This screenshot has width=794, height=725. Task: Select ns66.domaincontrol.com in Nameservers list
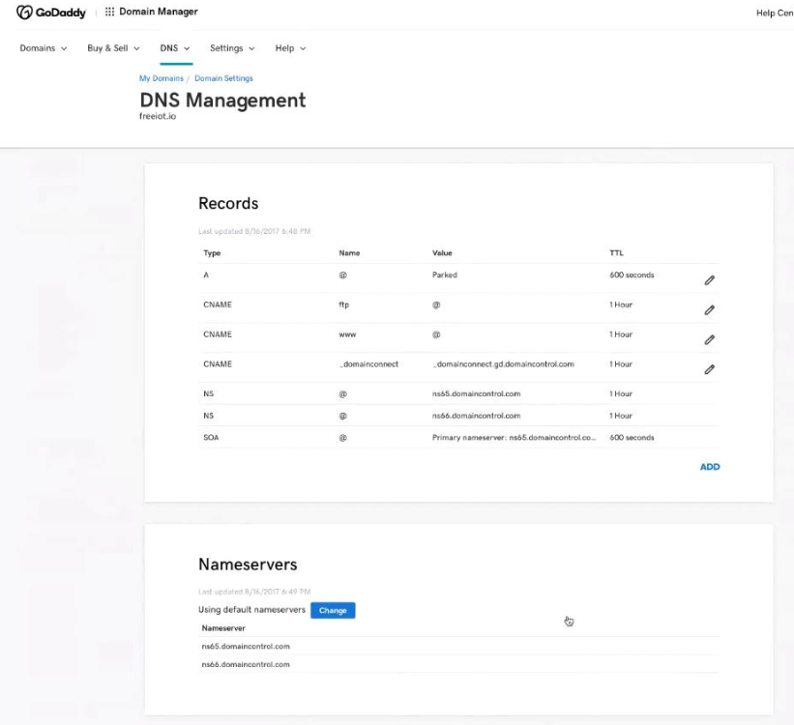pos(246,664)
